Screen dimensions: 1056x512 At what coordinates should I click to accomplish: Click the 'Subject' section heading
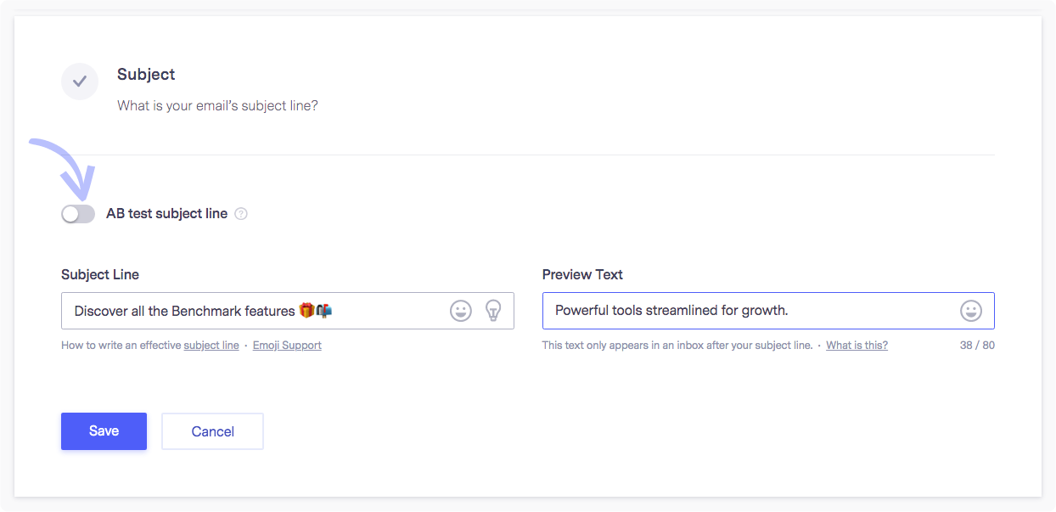point(146,75)
